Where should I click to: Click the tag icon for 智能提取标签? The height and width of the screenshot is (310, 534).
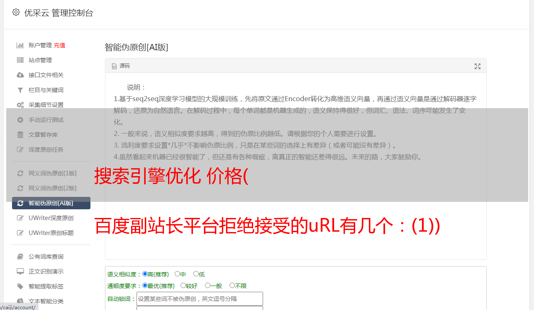tap(20, 286)
